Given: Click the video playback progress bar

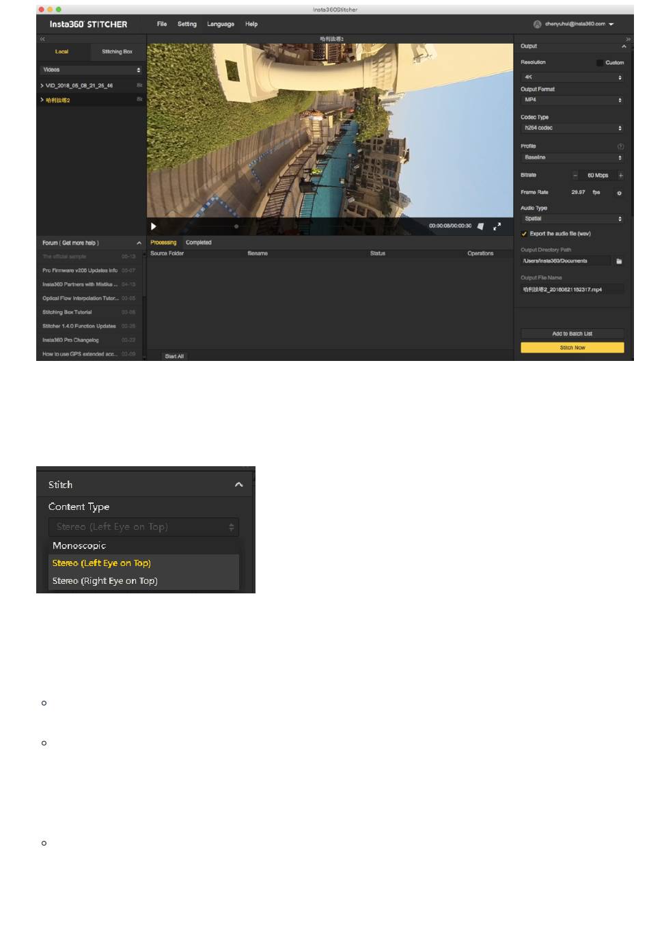Looking at the screenshot, I should [292, 226].
